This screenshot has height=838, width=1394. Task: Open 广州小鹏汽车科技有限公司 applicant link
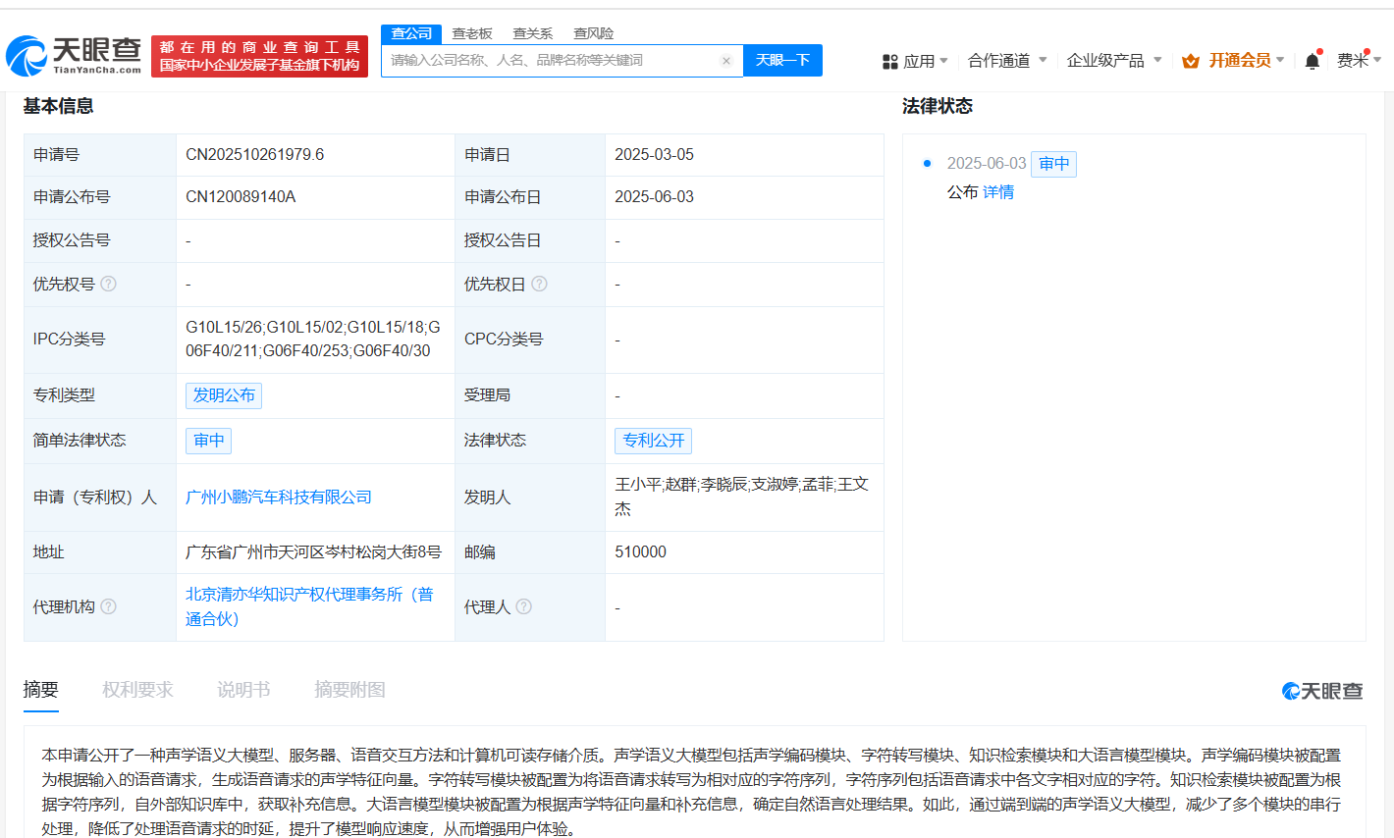pos(279,497)
